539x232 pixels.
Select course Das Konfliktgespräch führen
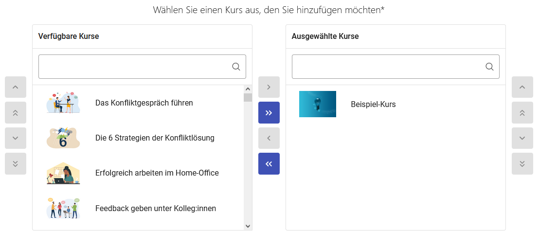point(144,103)
